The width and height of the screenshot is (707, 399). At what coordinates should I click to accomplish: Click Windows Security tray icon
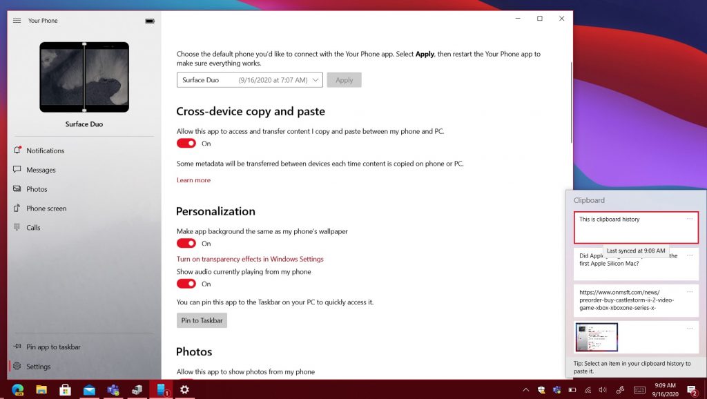(541, 390)
